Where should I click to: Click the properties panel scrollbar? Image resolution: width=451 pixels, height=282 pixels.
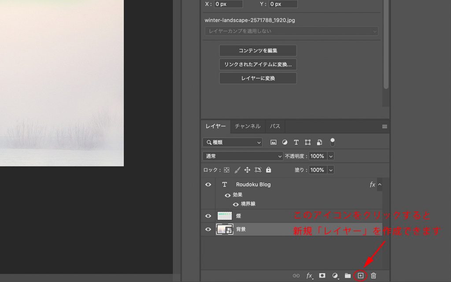point(386,45)
